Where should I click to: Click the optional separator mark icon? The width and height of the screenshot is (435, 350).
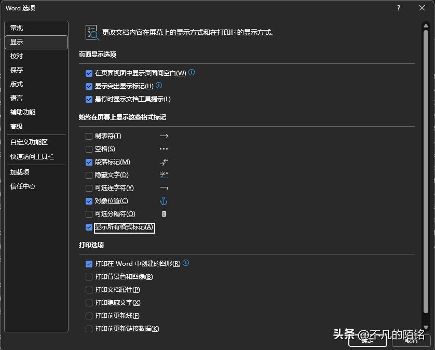[164, 213]
